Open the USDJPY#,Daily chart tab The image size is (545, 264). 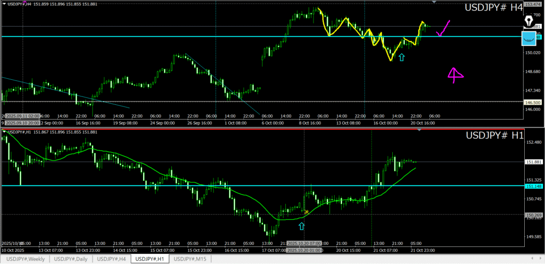[x=71, y=259]
